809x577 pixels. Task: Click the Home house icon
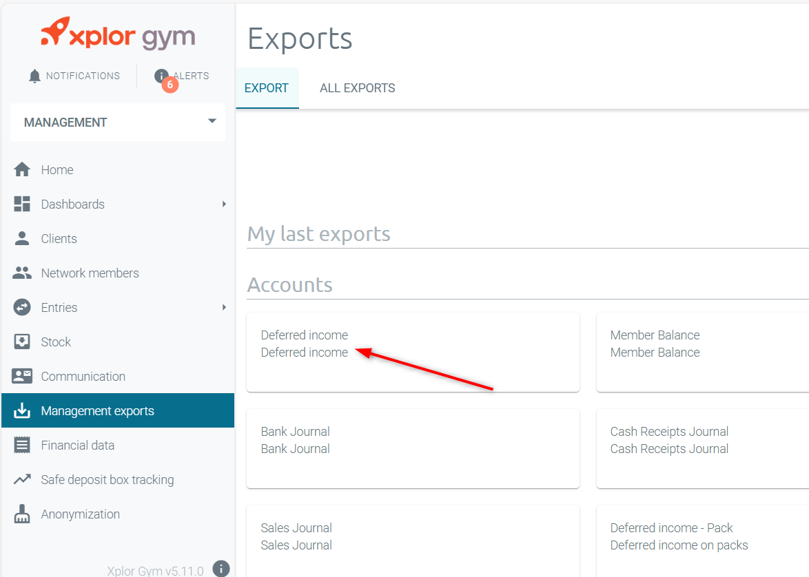click(x=21, y=169)
